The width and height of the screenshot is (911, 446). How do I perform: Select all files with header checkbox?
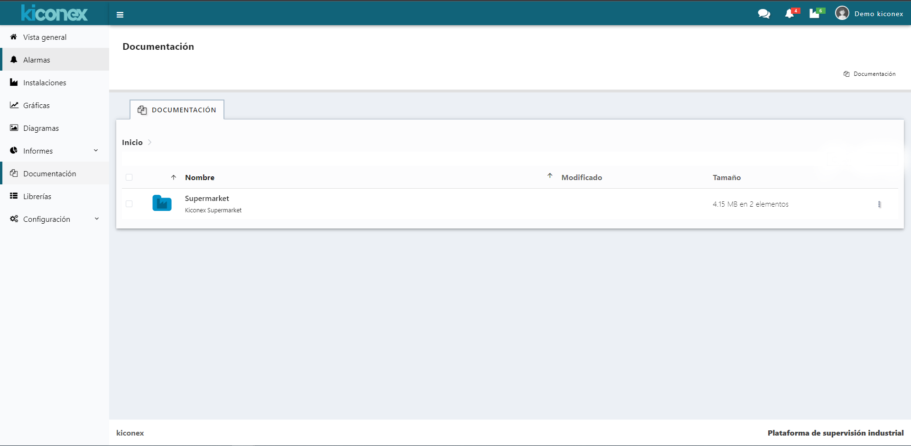129,177
